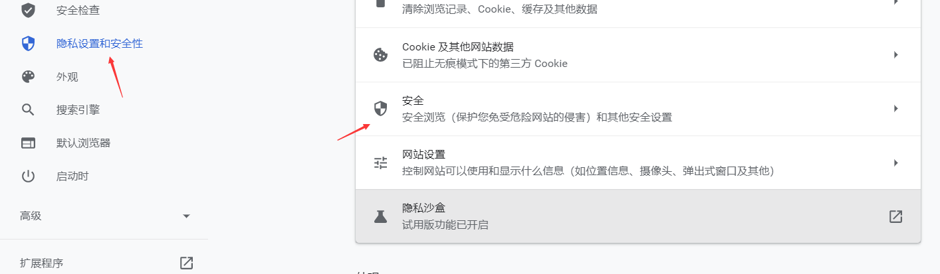Select 隐私设置和安全性 label in sidebar

pos(100,44)
